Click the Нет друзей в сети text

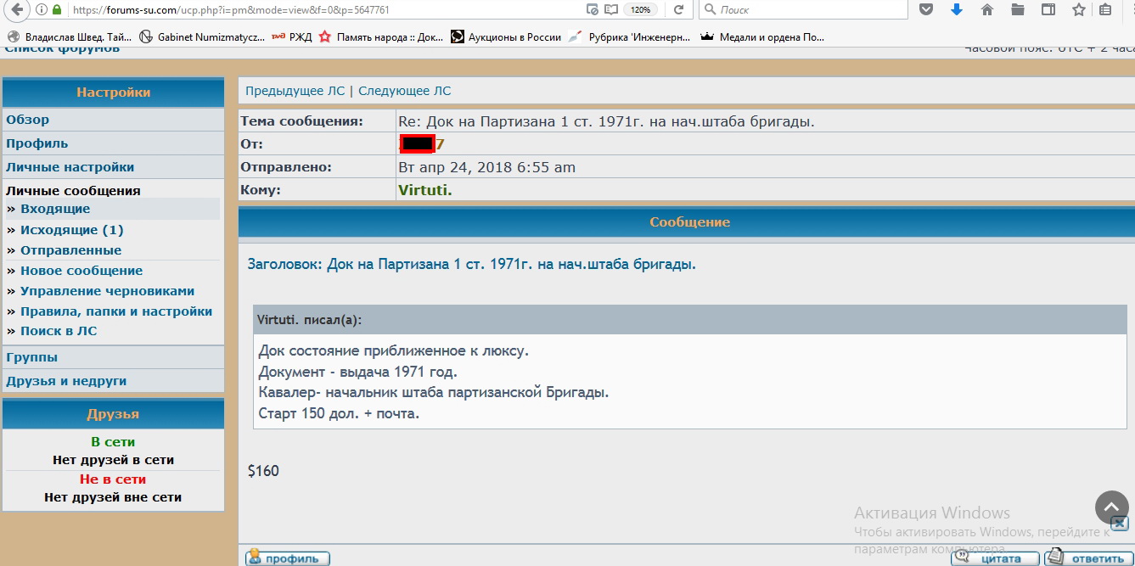[113, 460]
